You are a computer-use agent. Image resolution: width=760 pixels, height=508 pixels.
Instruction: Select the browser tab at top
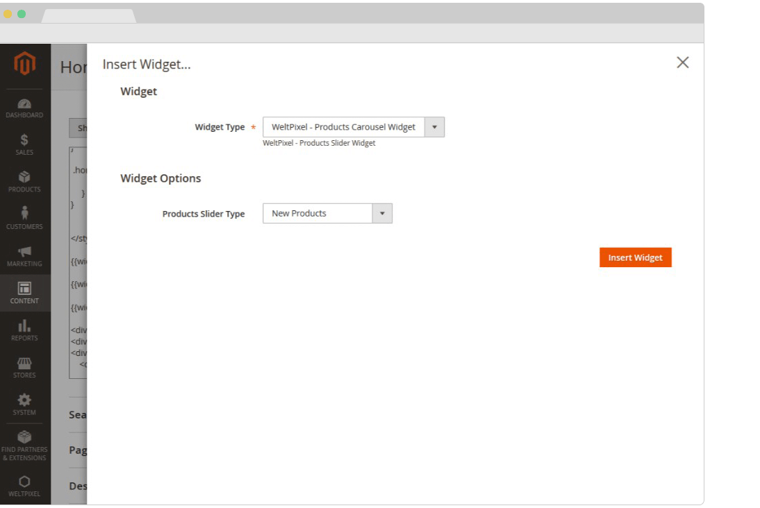(88, 16)
